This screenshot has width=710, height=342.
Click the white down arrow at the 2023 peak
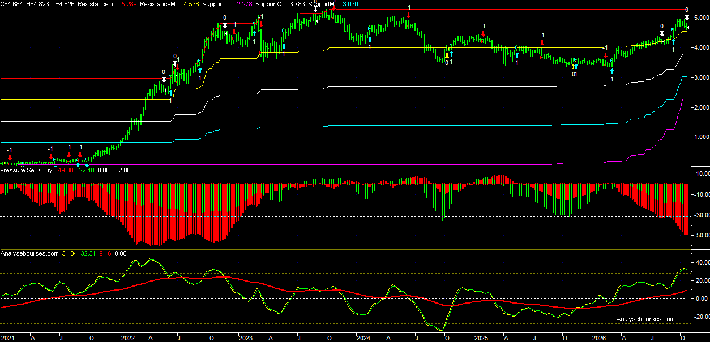tap(315, 10)
